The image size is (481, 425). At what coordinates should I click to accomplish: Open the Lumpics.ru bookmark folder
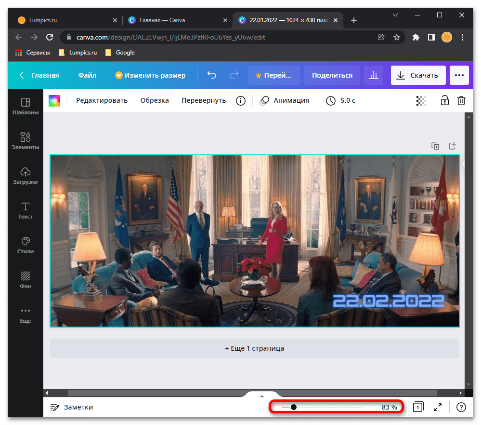[78, 53]
